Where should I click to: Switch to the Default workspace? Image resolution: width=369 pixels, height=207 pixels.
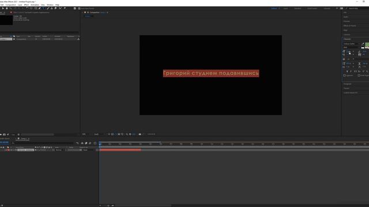tap(274, 9)
